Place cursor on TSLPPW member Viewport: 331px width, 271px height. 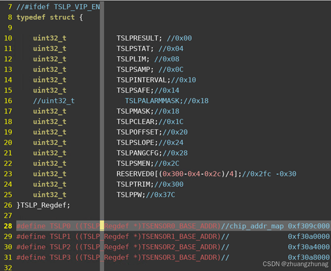129,195
